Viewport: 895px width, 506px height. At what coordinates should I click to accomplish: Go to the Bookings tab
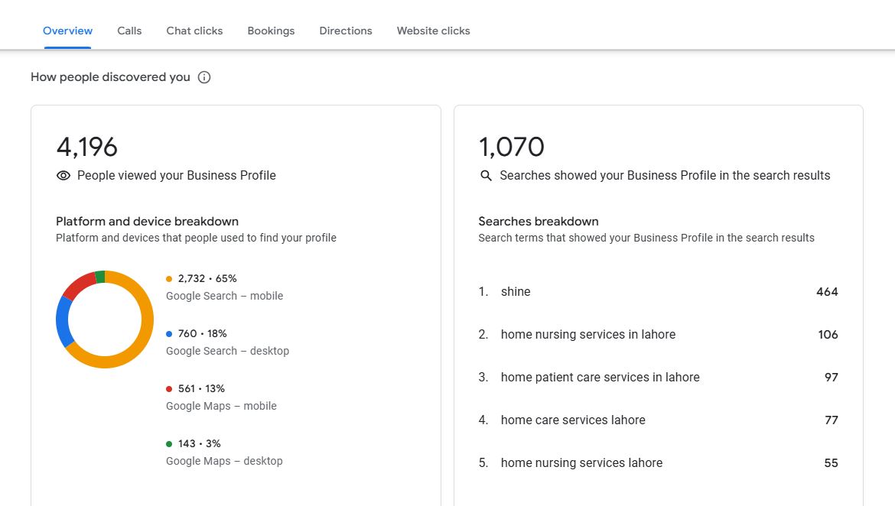pos(271,31)
